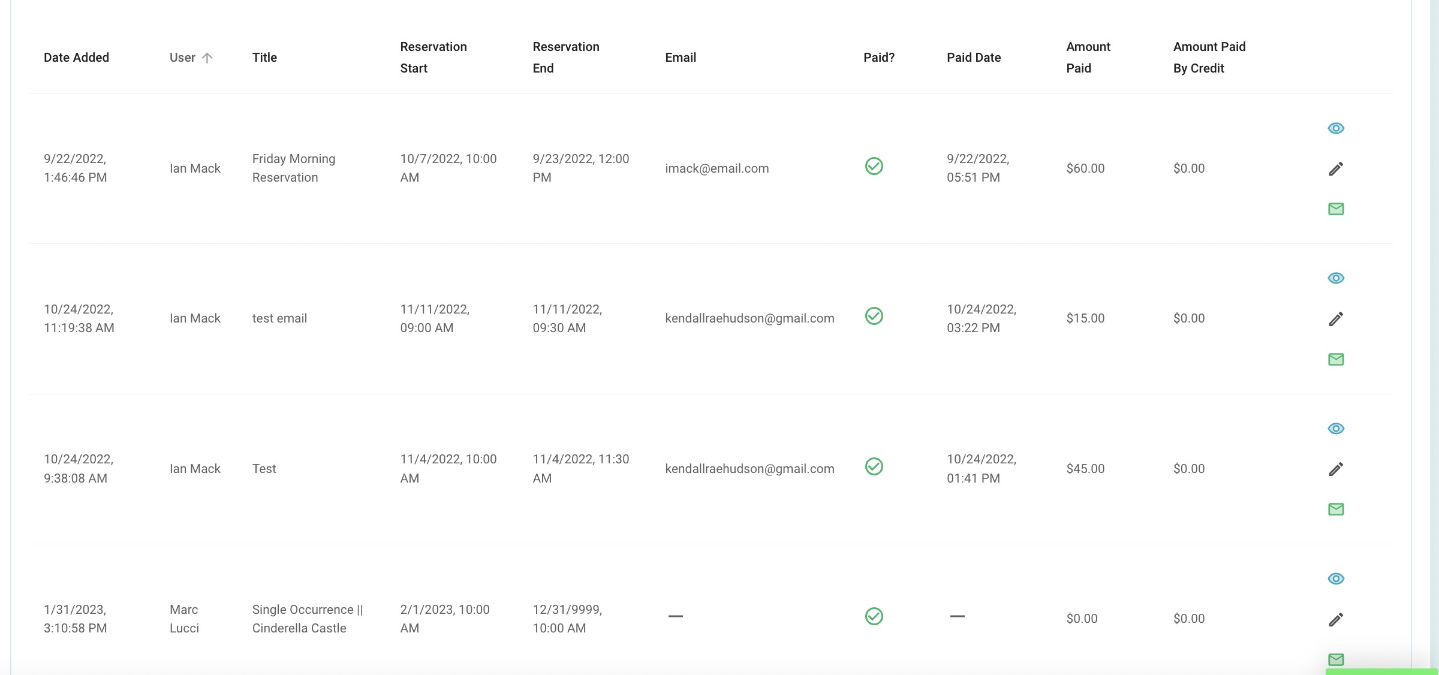Viewport: 1439px width, 675px height.
Task: Edit the $45.00 Test reservation pencil icon
Action: [1336, 469]
